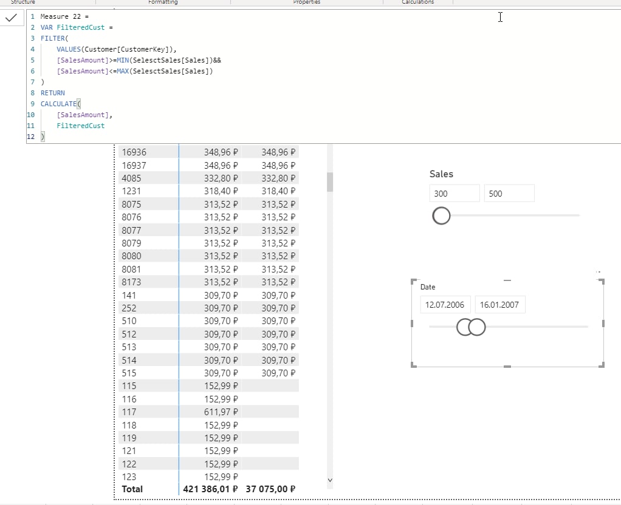Click VALUES(Customer[CustomerKey]) in the formula

(x=114, y=49)
